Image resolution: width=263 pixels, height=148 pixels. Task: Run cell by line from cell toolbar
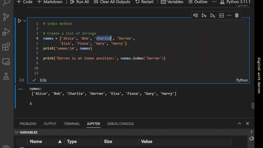tap(196, 16)
